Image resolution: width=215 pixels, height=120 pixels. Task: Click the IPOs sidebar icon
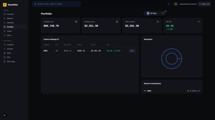[x=5, y=57]
